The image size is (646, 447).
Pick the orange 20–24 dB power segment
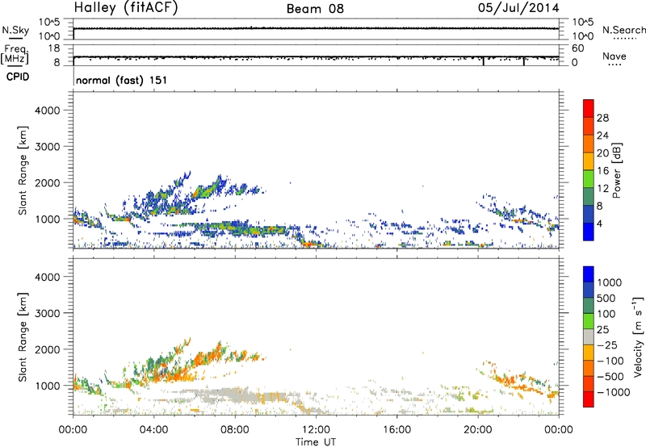[589, 144]
